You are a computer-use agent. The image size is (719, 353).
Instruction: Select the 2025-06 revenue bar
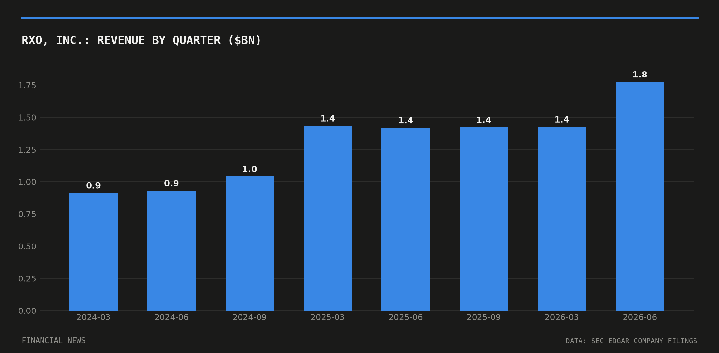coord(406,219)
